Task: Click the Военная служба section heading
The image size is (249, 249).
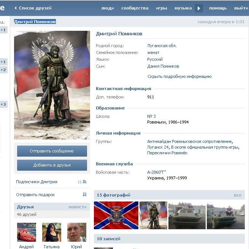Action: [114, 164]
